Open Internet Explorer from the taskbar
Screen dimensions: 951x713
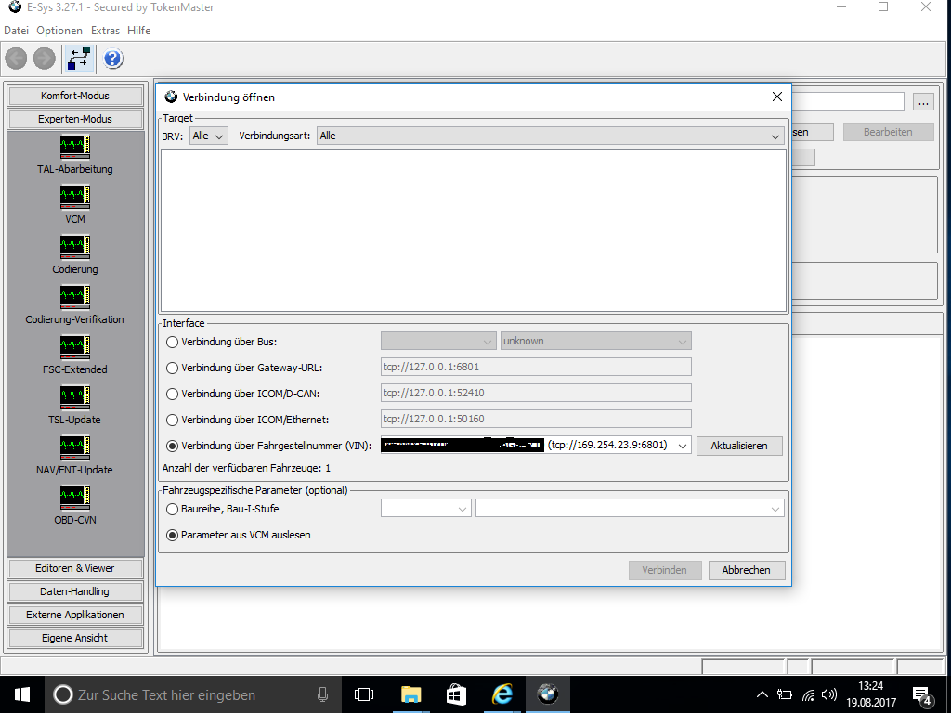pyautogui.click(x=502, y=694)
